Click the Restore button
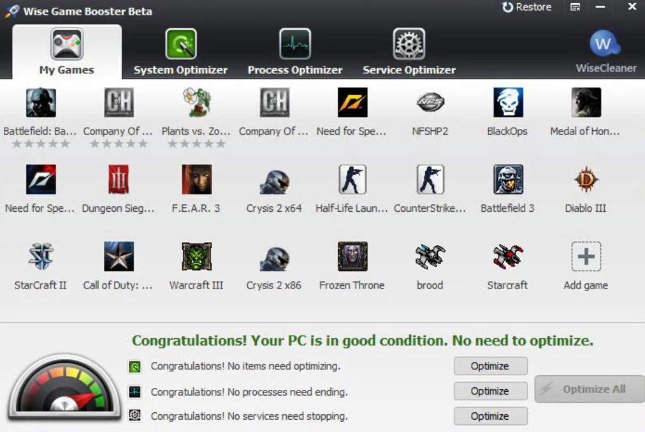645x432 pixels. click(526, 7)
